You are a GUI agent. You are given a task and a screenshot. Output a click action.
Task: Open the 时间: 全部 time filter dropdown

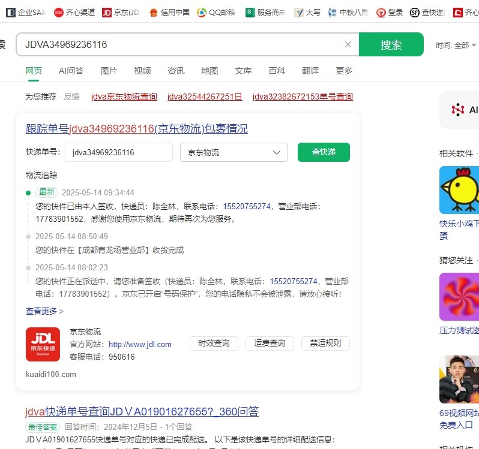pyautogui.click(x=456, y=46)
